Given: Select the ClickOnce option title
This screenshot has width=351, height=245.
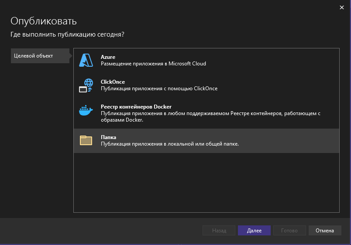Looking at the screenshot, I should [113, 82].
